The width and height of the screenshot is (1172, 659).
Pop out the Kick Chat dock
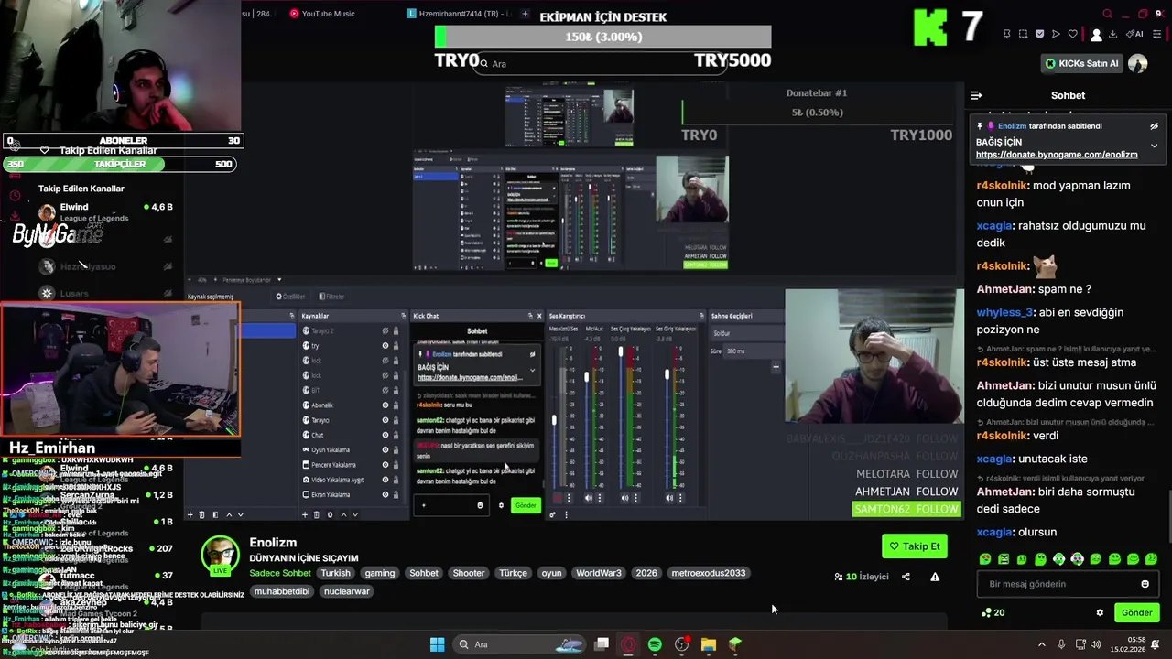[529, 316]
